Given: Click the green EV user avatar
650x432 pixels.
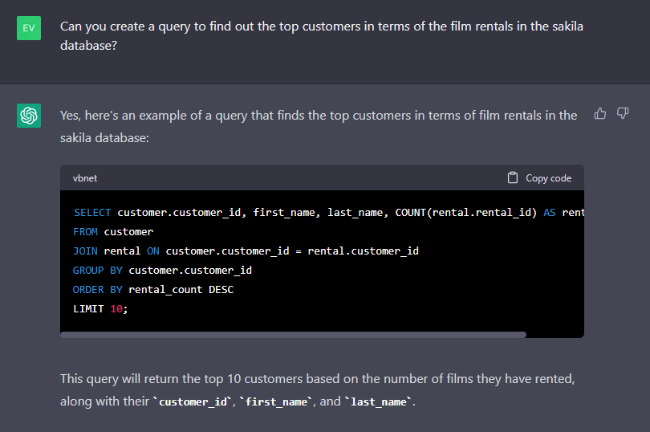Looking at the screenshot, I should tap(29, 28).
